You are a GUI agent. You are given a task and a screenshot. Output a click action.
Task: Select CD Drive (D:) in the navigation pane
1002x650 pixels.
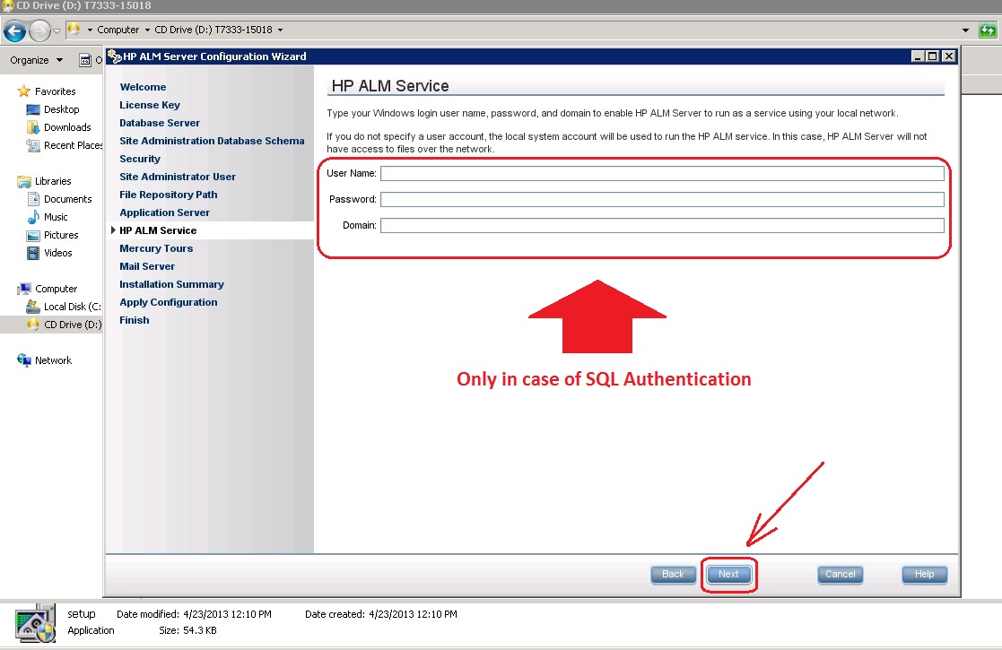pyautogui.click(x=72, y=325)
